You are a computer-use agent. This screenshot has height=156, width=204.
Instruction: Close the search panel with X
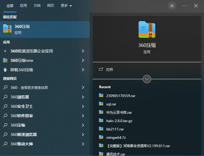[196, 6]
